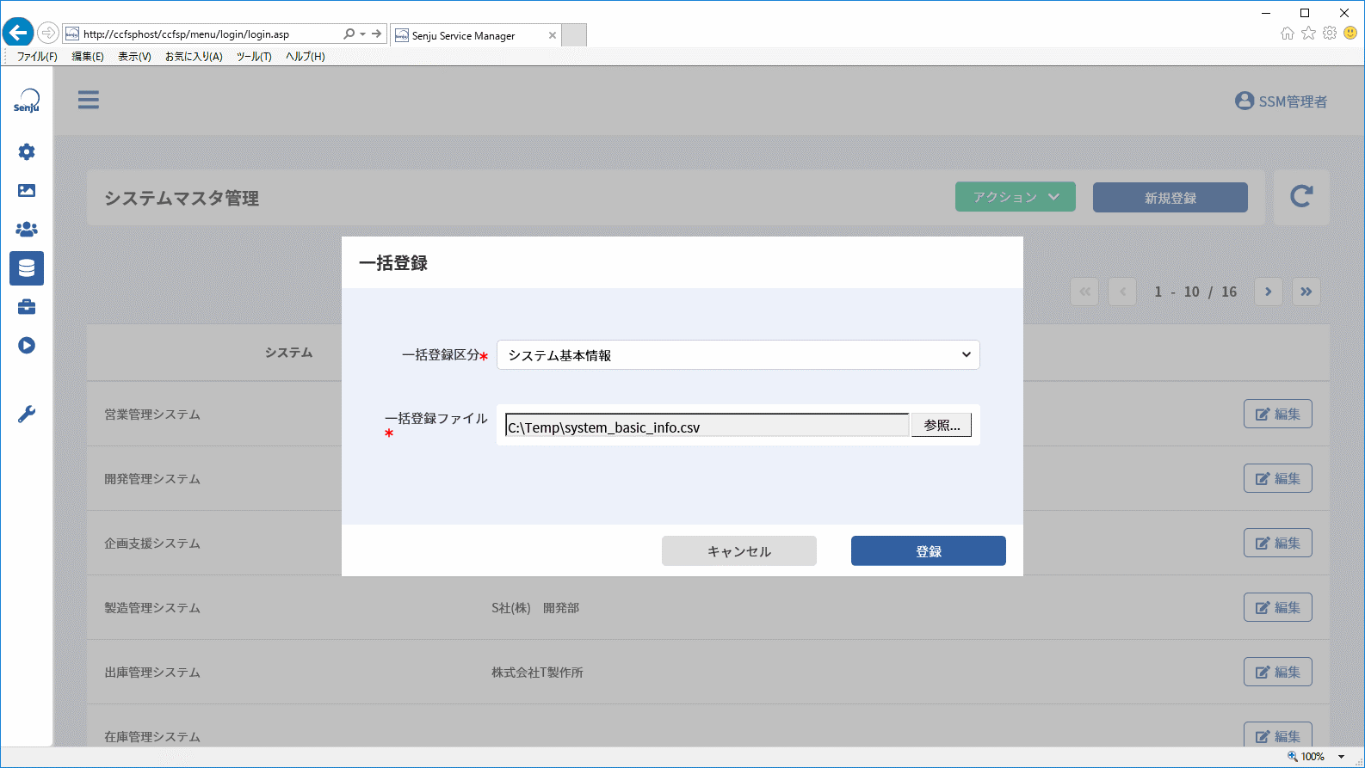Click the address bar go arrow
Image resolution: width=1365 pixels, height=768 pixels.
click(x=376, y=34)
